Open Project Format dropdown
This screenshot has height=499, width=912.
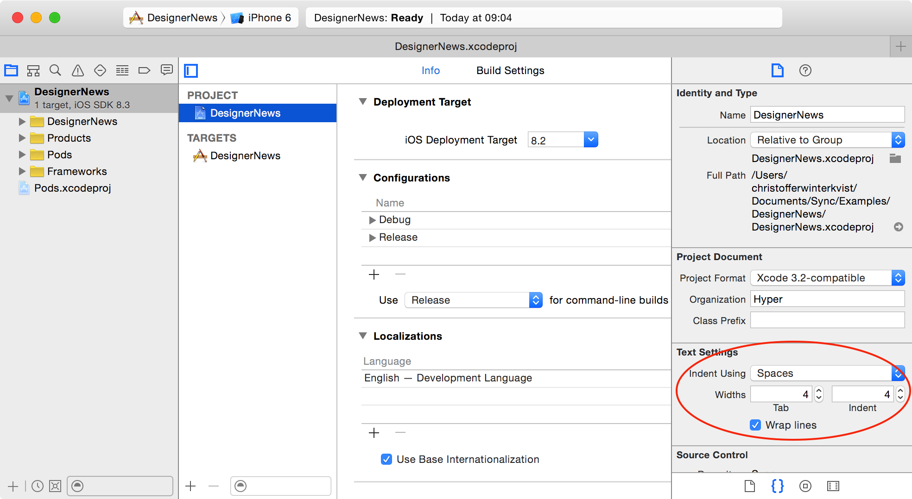click(x=828, y=278)
